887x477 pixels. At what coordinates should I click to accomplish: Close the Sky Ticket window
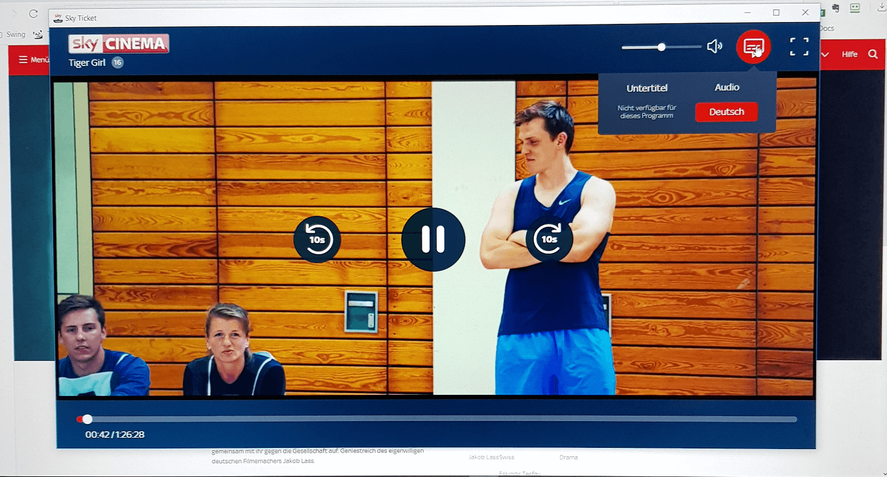[x=805, y=13]
